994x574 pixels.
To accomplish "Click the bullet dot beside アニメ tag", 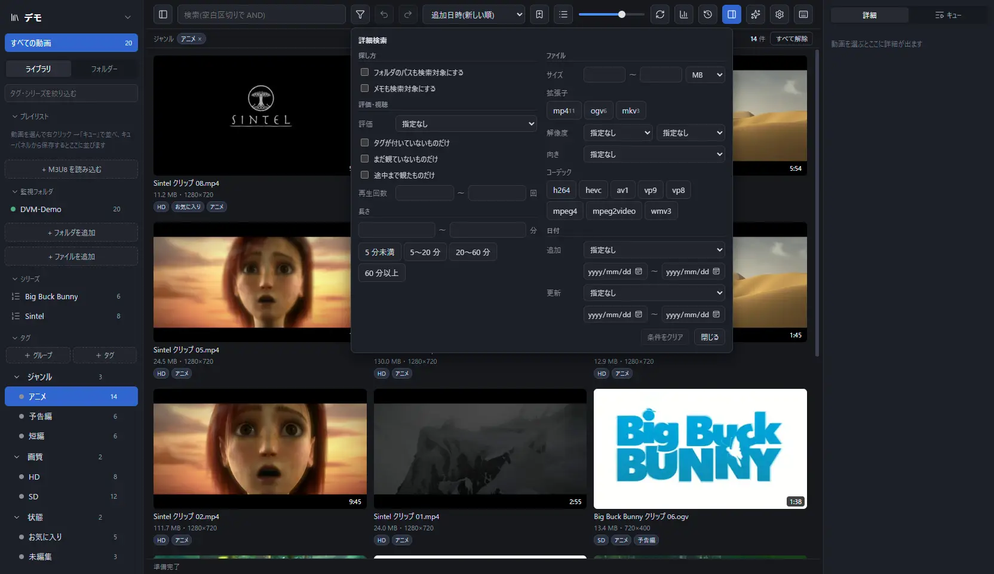I will pos(22,397).
